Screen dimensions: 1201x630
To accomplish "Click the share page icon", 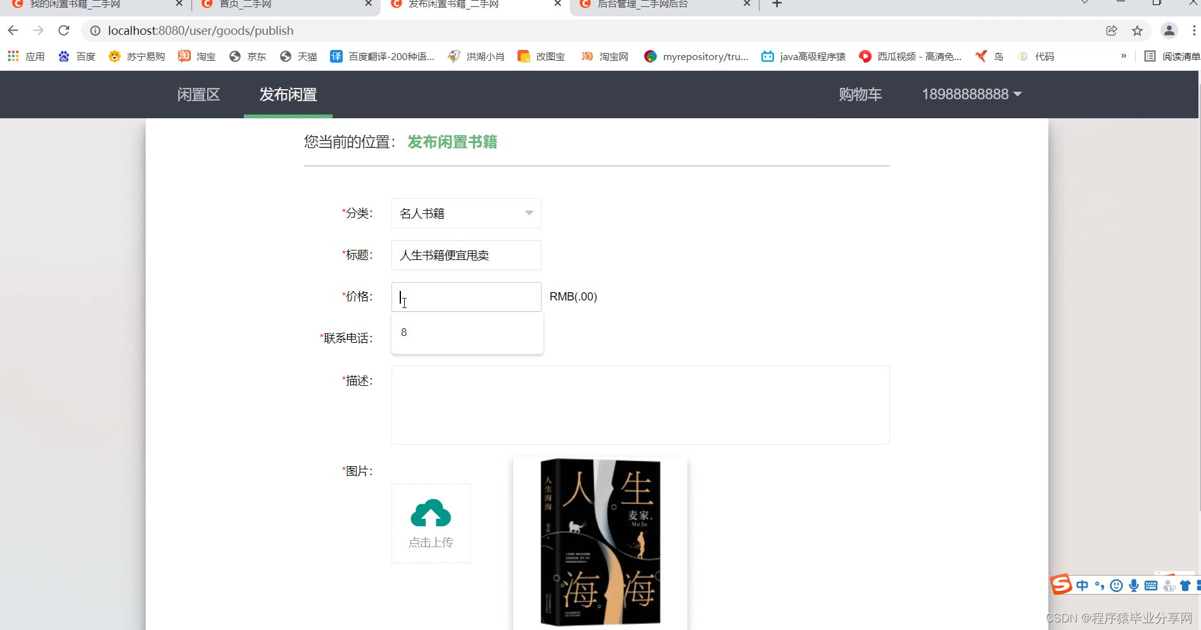I will click(x=1112, y=30).
